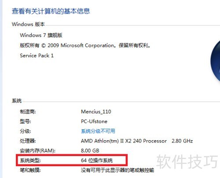
Task: Click the Service Pack 1 text
Action: pyautogui.click(x=37, y=55)
